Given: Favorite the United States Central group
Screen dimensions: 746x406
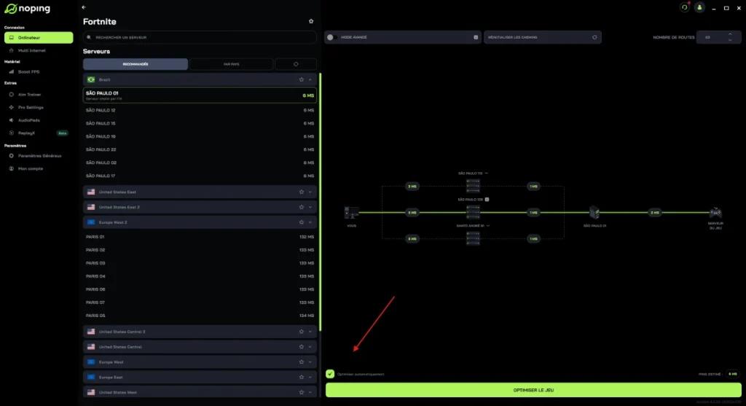Looking at the screenshot, I should (301, 347).
